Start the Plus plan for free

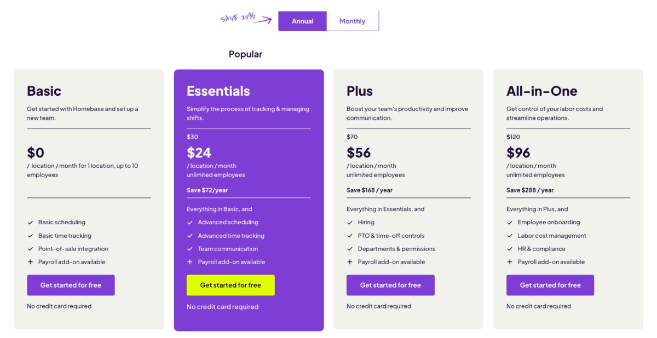(390, 285)
